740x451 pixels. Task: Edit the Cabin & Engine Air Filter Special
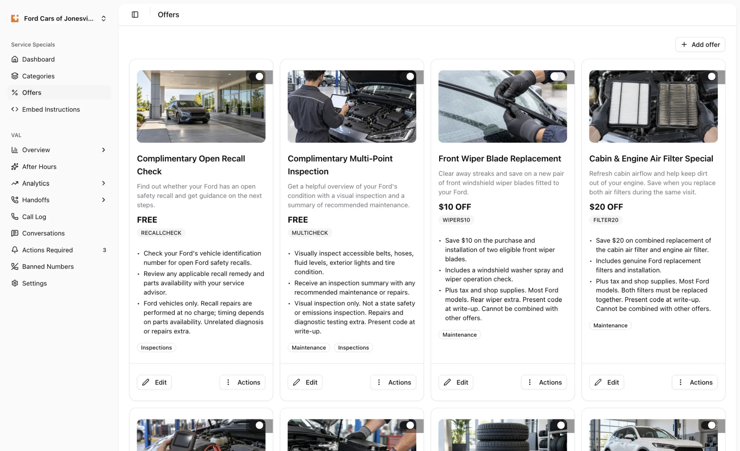pyautogui.click(x=606, y=382)
